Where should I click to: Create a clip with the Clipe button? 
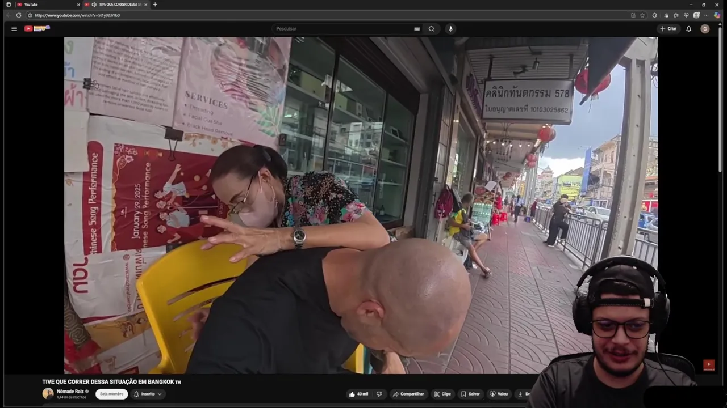tap(442, 394)
